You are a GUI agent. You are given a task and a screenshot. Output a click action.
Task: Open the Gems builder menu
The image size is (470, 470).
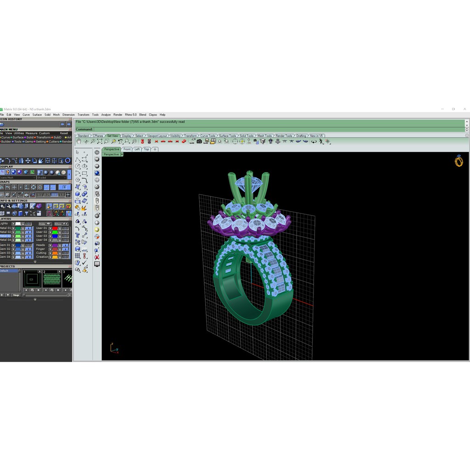pyautogui.click(x=28, y=141)
